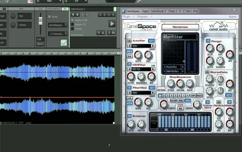Toggle the Flanger ON switch

pyautogui.click(x=208, y=41)
